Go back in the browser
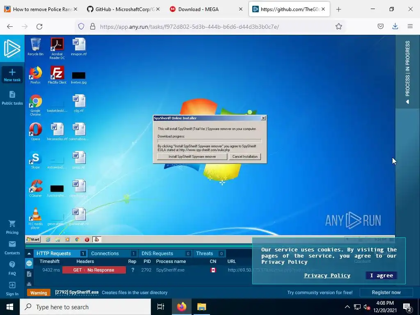420x315 pixels. 10,27
